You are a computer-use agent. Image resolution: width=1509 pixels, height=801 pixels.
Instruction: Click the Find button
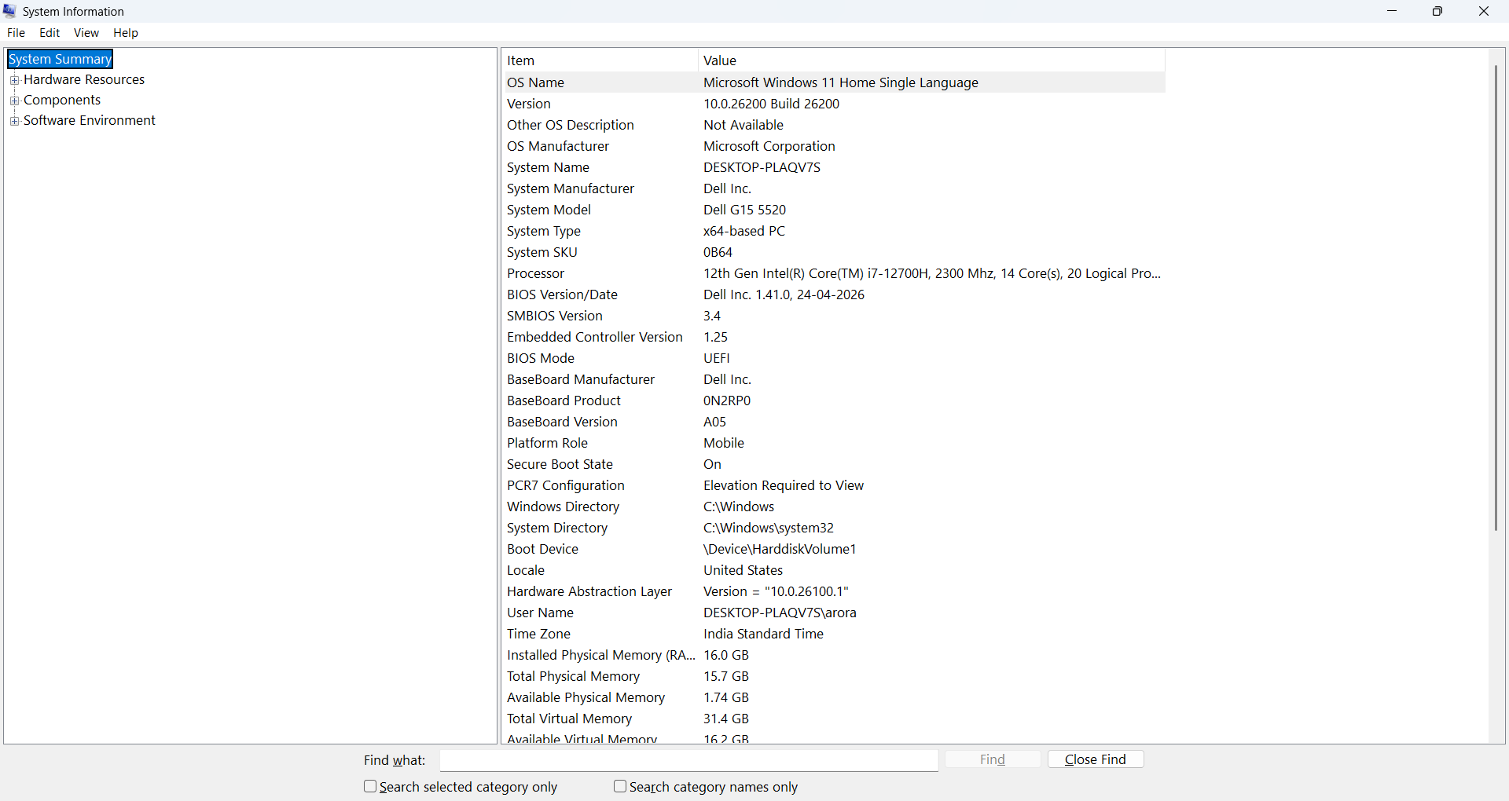point(993,759)
